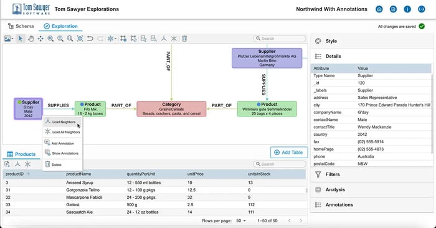The image size is (436, 228).
Task: Select the Sasquatch Ale table cell
Action: coord(79,212)
